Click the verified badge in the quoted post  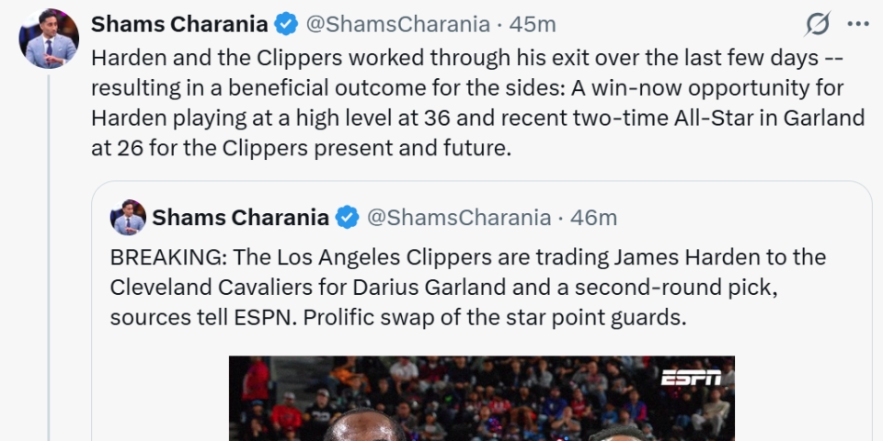[348, 218]
